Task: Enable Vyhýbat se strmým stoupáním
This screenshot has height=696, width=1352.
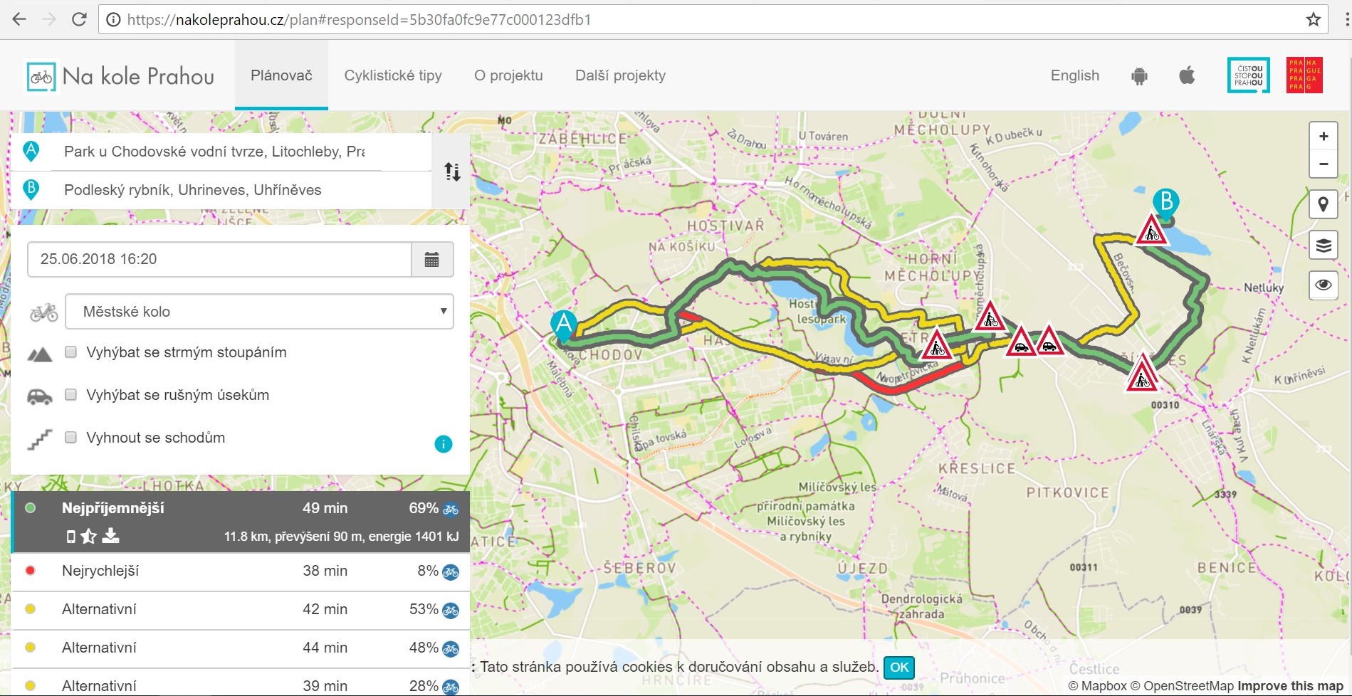Action: click(x=70, y=352)
